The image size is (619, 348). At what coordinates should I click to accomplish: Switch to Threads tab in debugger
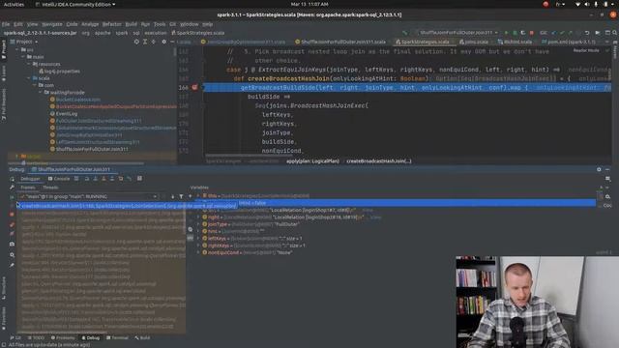click(x=50, y=188)
